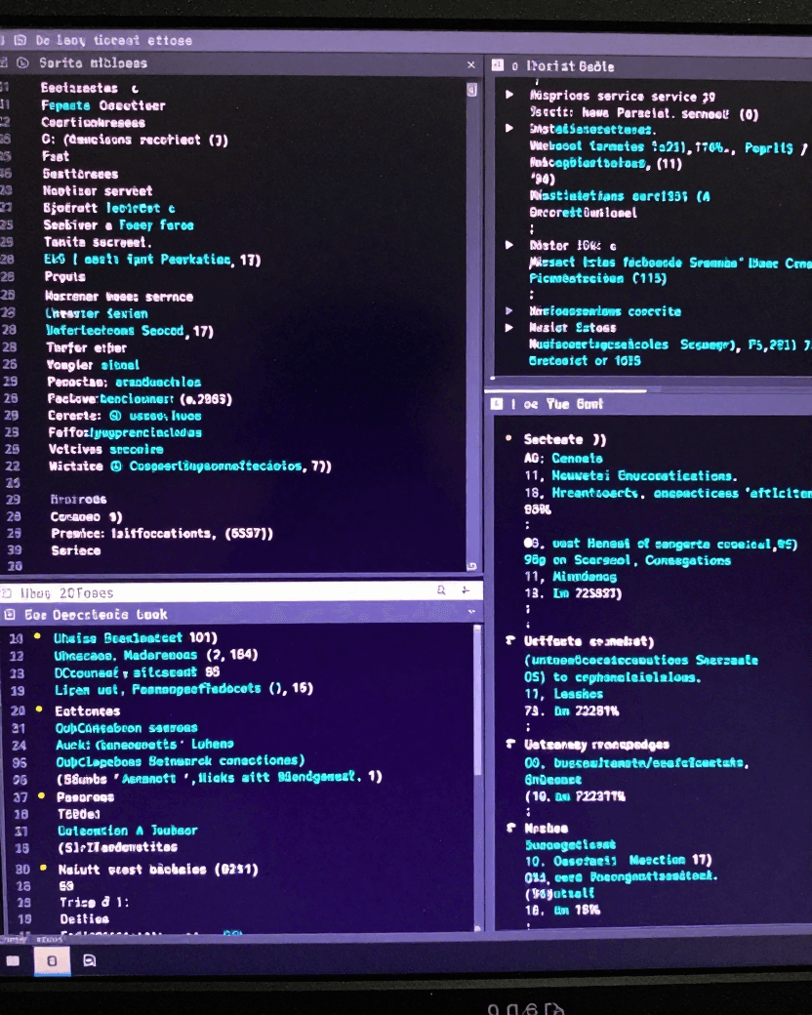Open the "Fepaete Ooeetieer" link
The height and width of the screenshot is (1015, 812).
coord(102,105)
